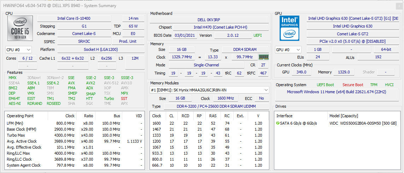Click the Intel Core i5-10400 name field
The height and width of the screenshot is (173, 404).
pyautogui.click(x=74, y=18)
